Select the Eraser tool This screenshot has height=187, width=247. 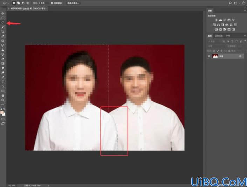click(3, 59)
